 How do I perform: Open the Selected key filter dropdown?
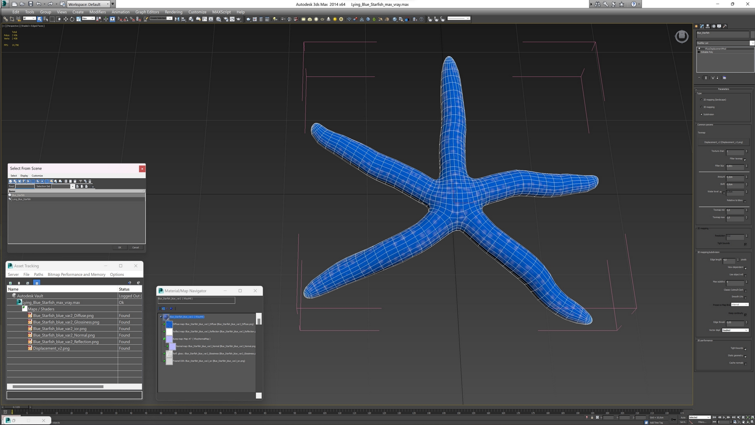[699, 417]
